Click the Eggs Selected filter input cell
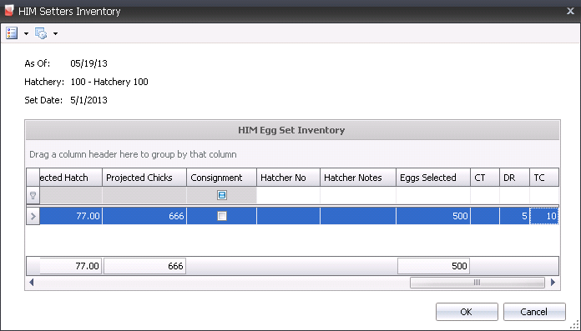The width and height of the screenshot is (581, 331). click(x=433, y=195)
